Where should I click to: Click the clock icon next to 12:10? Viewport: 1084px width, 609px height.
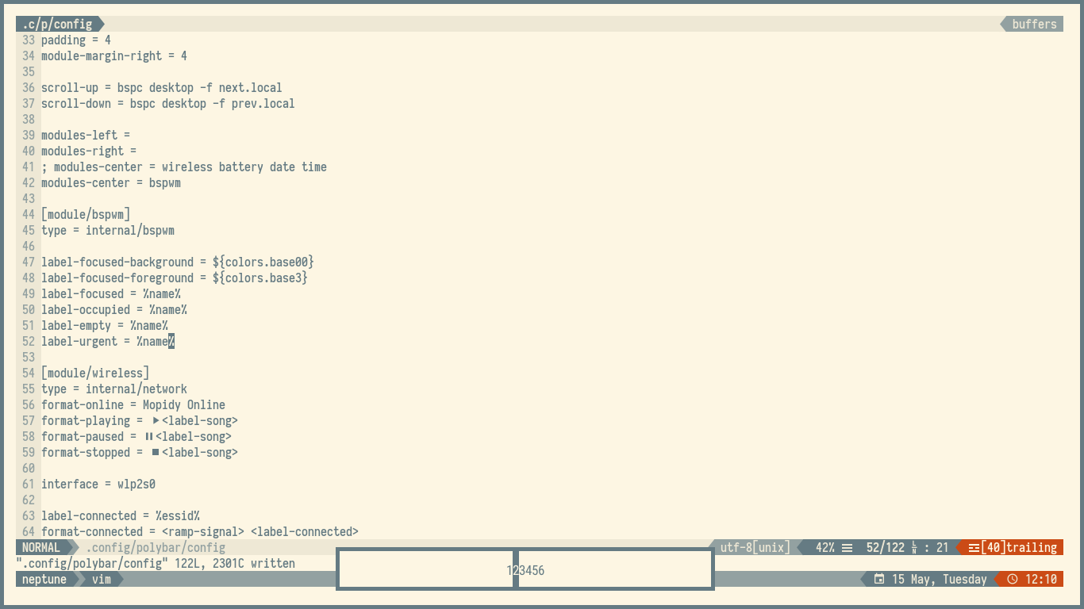[x=1014, y=579]
